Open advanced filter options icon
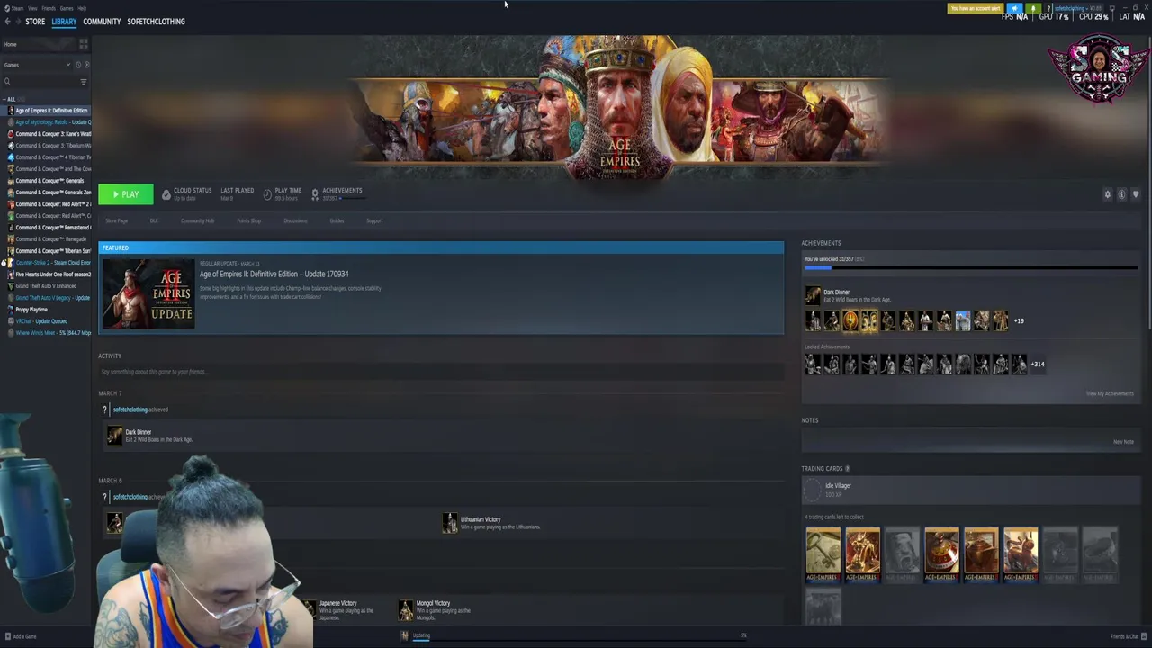 pos(84,82)
